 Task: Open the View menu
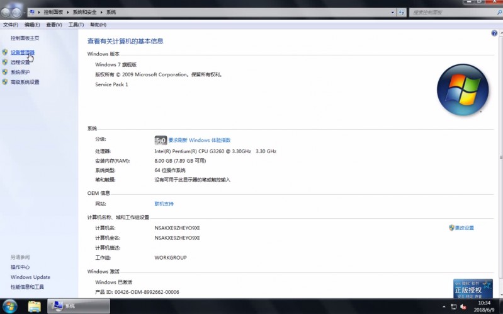(x=54, y=25)
